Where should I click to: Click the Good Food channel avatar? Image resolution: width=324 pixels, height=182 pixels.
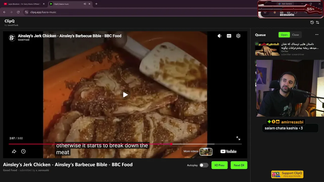point(12,38)
